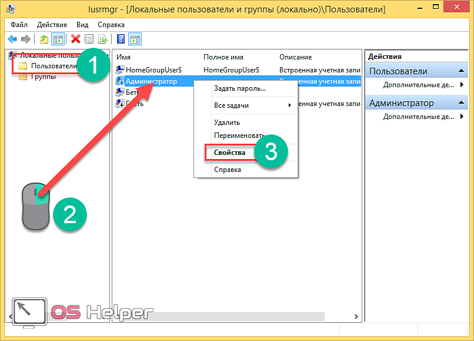Open the Файл menu
474x341 pixels.
[19, 25]
